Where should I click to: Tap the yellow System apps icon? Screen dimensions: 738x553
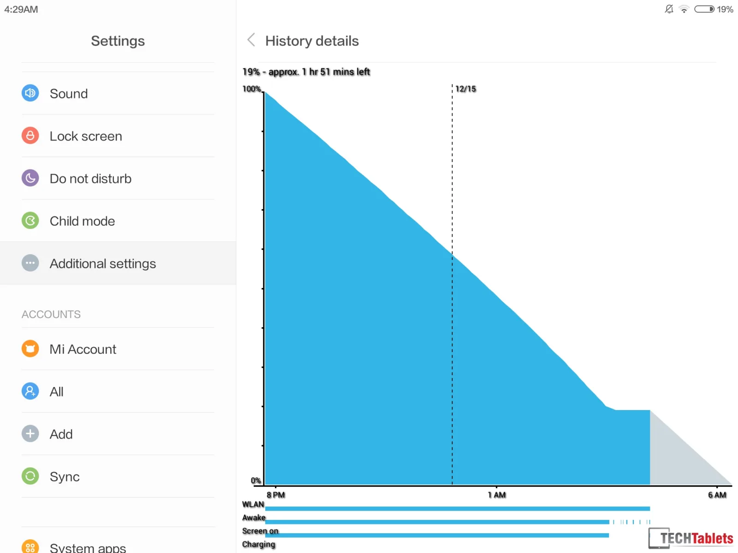pos(30,547)
